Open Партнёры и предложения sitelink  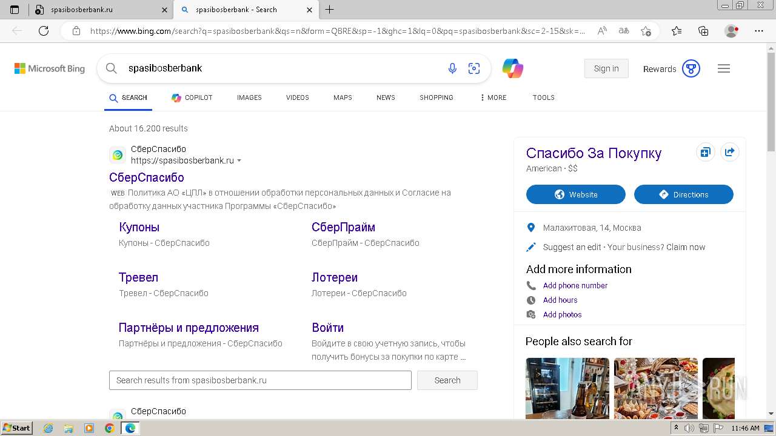[x=189, y=328]
